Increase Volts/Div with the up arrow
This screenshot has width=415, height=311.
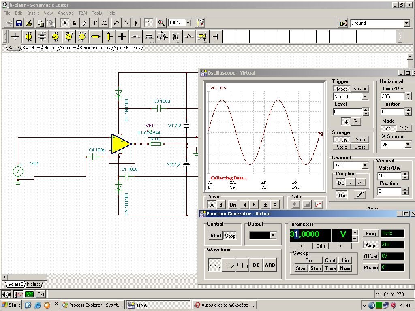[405, 174]
